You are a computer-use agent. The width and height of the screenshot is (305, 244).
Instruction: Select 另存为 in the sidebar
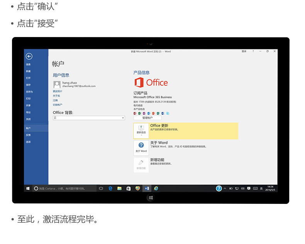pos(29,92)
